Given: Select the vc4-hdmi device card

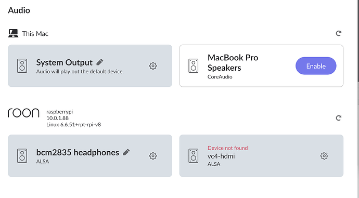Looking at the screenshot, I should click(x=261, y=156).
